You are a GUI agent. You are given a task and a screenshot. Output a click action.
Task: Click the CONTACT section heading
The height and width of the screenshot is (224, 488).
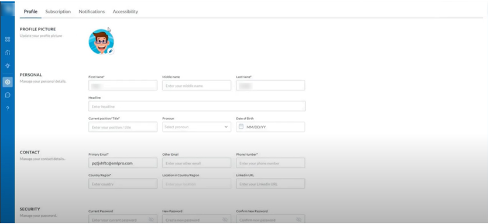tap(30, 152)
